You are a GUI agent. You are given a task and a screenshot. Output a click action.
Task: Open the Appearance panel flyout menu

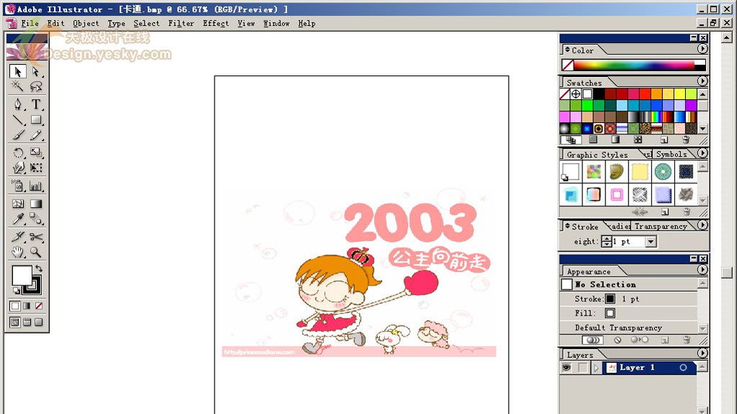(702, 270)
